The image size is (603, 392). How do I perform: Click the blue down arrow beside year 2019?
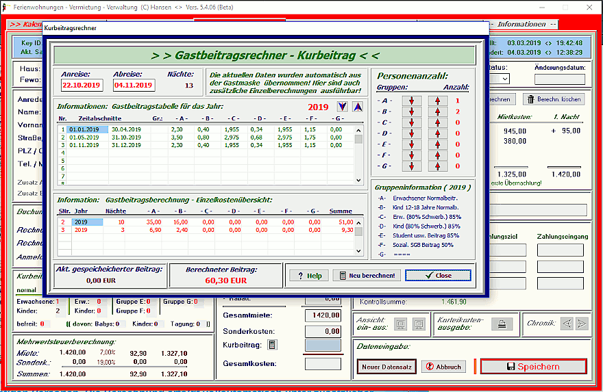[x=343, y=107]
